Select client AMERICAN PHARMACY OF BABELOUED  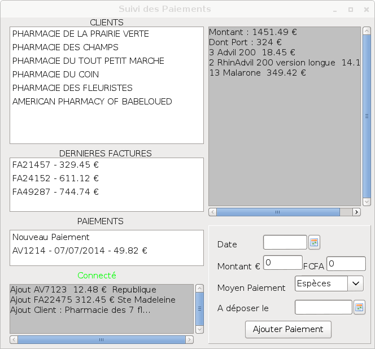pyautogui.click(x=107, y=102)
